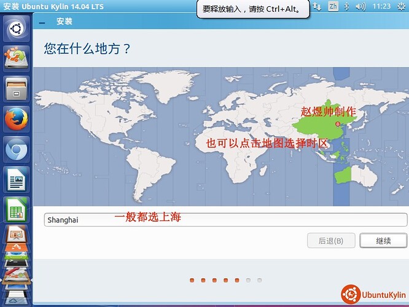Image resolution: width=409 pixels, height=307 pixels.
Task: Open the Ubuntu Dash home launcher icon
Action: [x=16, y=28]
